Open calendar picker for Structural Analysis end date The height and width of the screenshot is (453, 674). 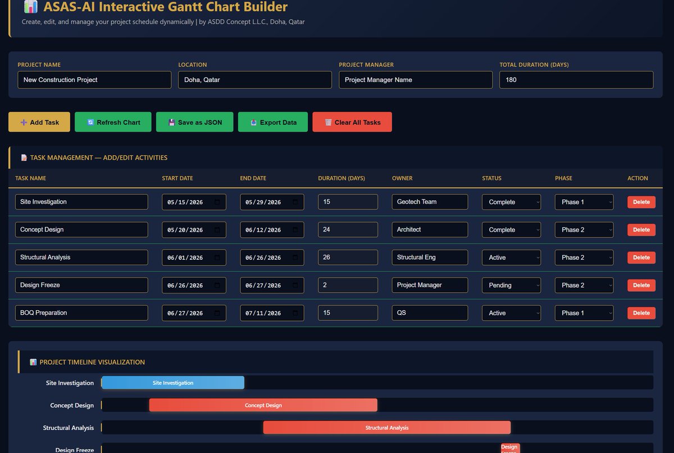click(x=295, y=258)
